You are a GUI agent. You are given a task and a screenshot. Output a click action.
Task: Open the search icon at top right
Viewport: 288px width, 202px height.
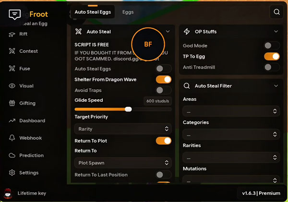pos(276,12)
